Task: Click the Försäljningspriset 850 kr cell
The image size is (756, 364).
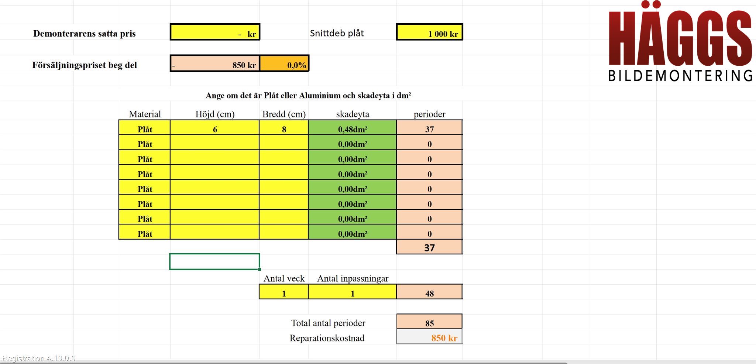Action: coord(215,64)
